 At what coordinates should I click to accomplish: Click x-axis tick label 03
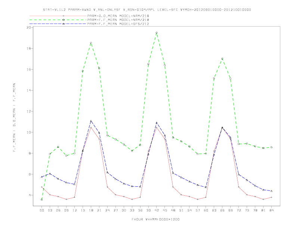[x=50, y=210]
